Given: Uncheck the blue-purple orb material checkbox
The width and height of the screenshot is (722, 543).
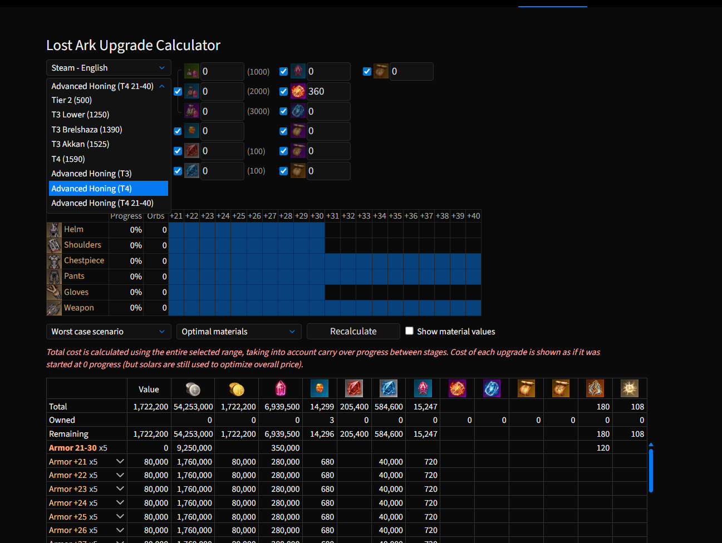Looking at the screenshot, I should click(x=283, y=111).
